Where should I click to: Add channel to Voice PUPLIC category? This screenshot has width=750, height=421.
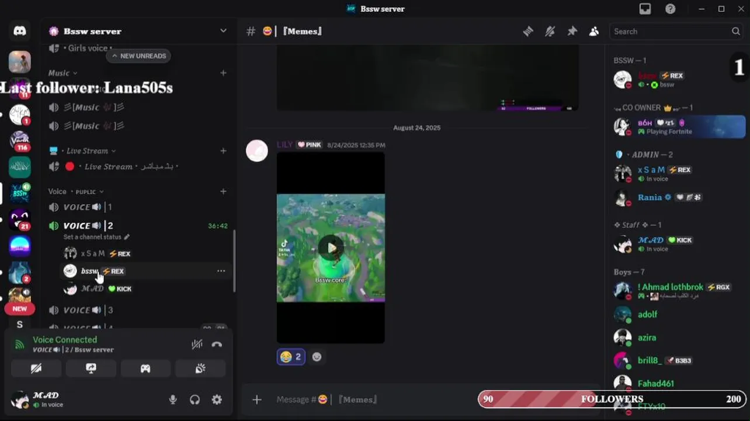[x=223, y=191]
